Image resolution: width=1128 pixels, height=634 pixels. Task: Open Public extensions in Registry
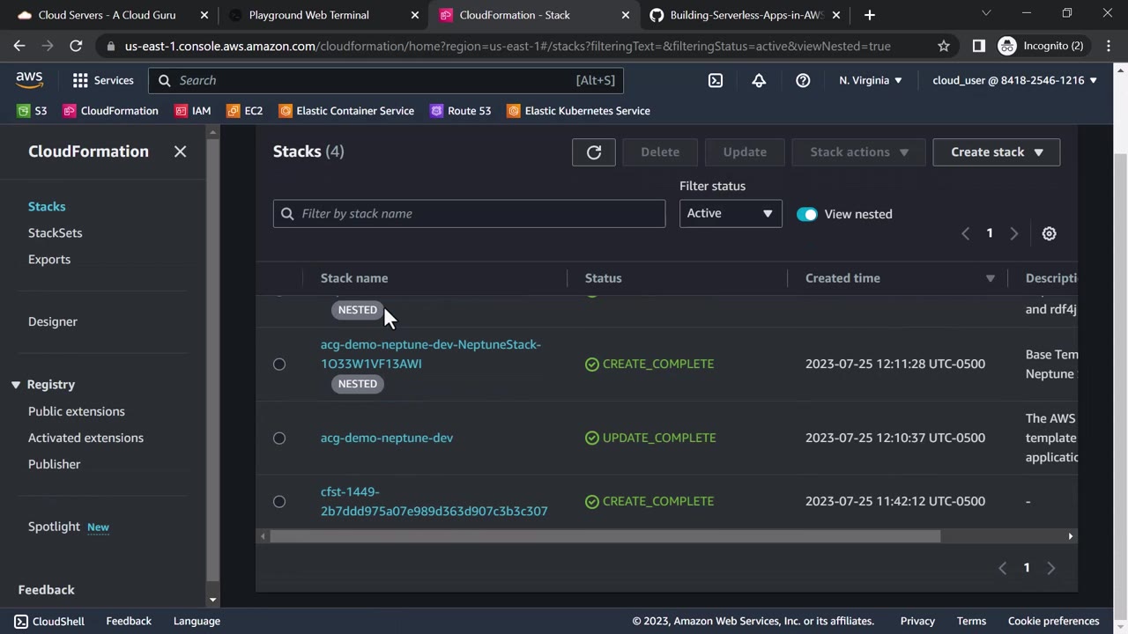click(77, 411)
